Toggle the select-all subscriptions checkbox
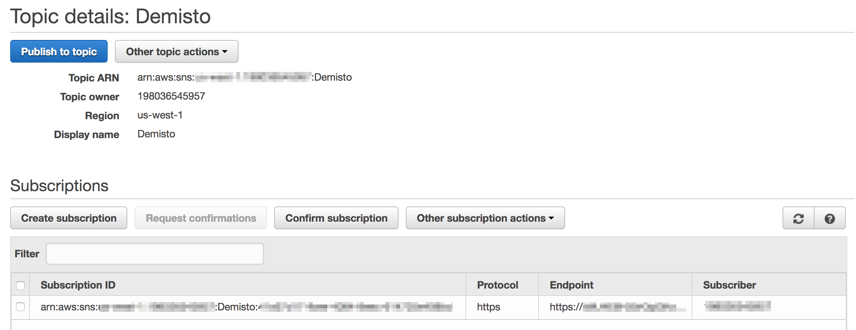This screenshot has width=856, height=330. (x=20, y=286)
